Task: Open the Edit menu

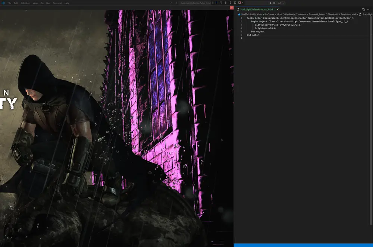Action: point(16,3)
